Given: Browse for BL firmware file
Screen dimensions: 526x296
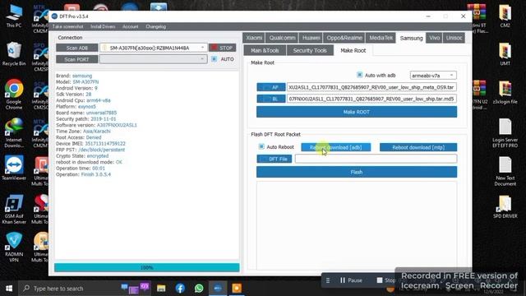Looking at the screenshot, I should pyautogui.click(x=271, y=99).
